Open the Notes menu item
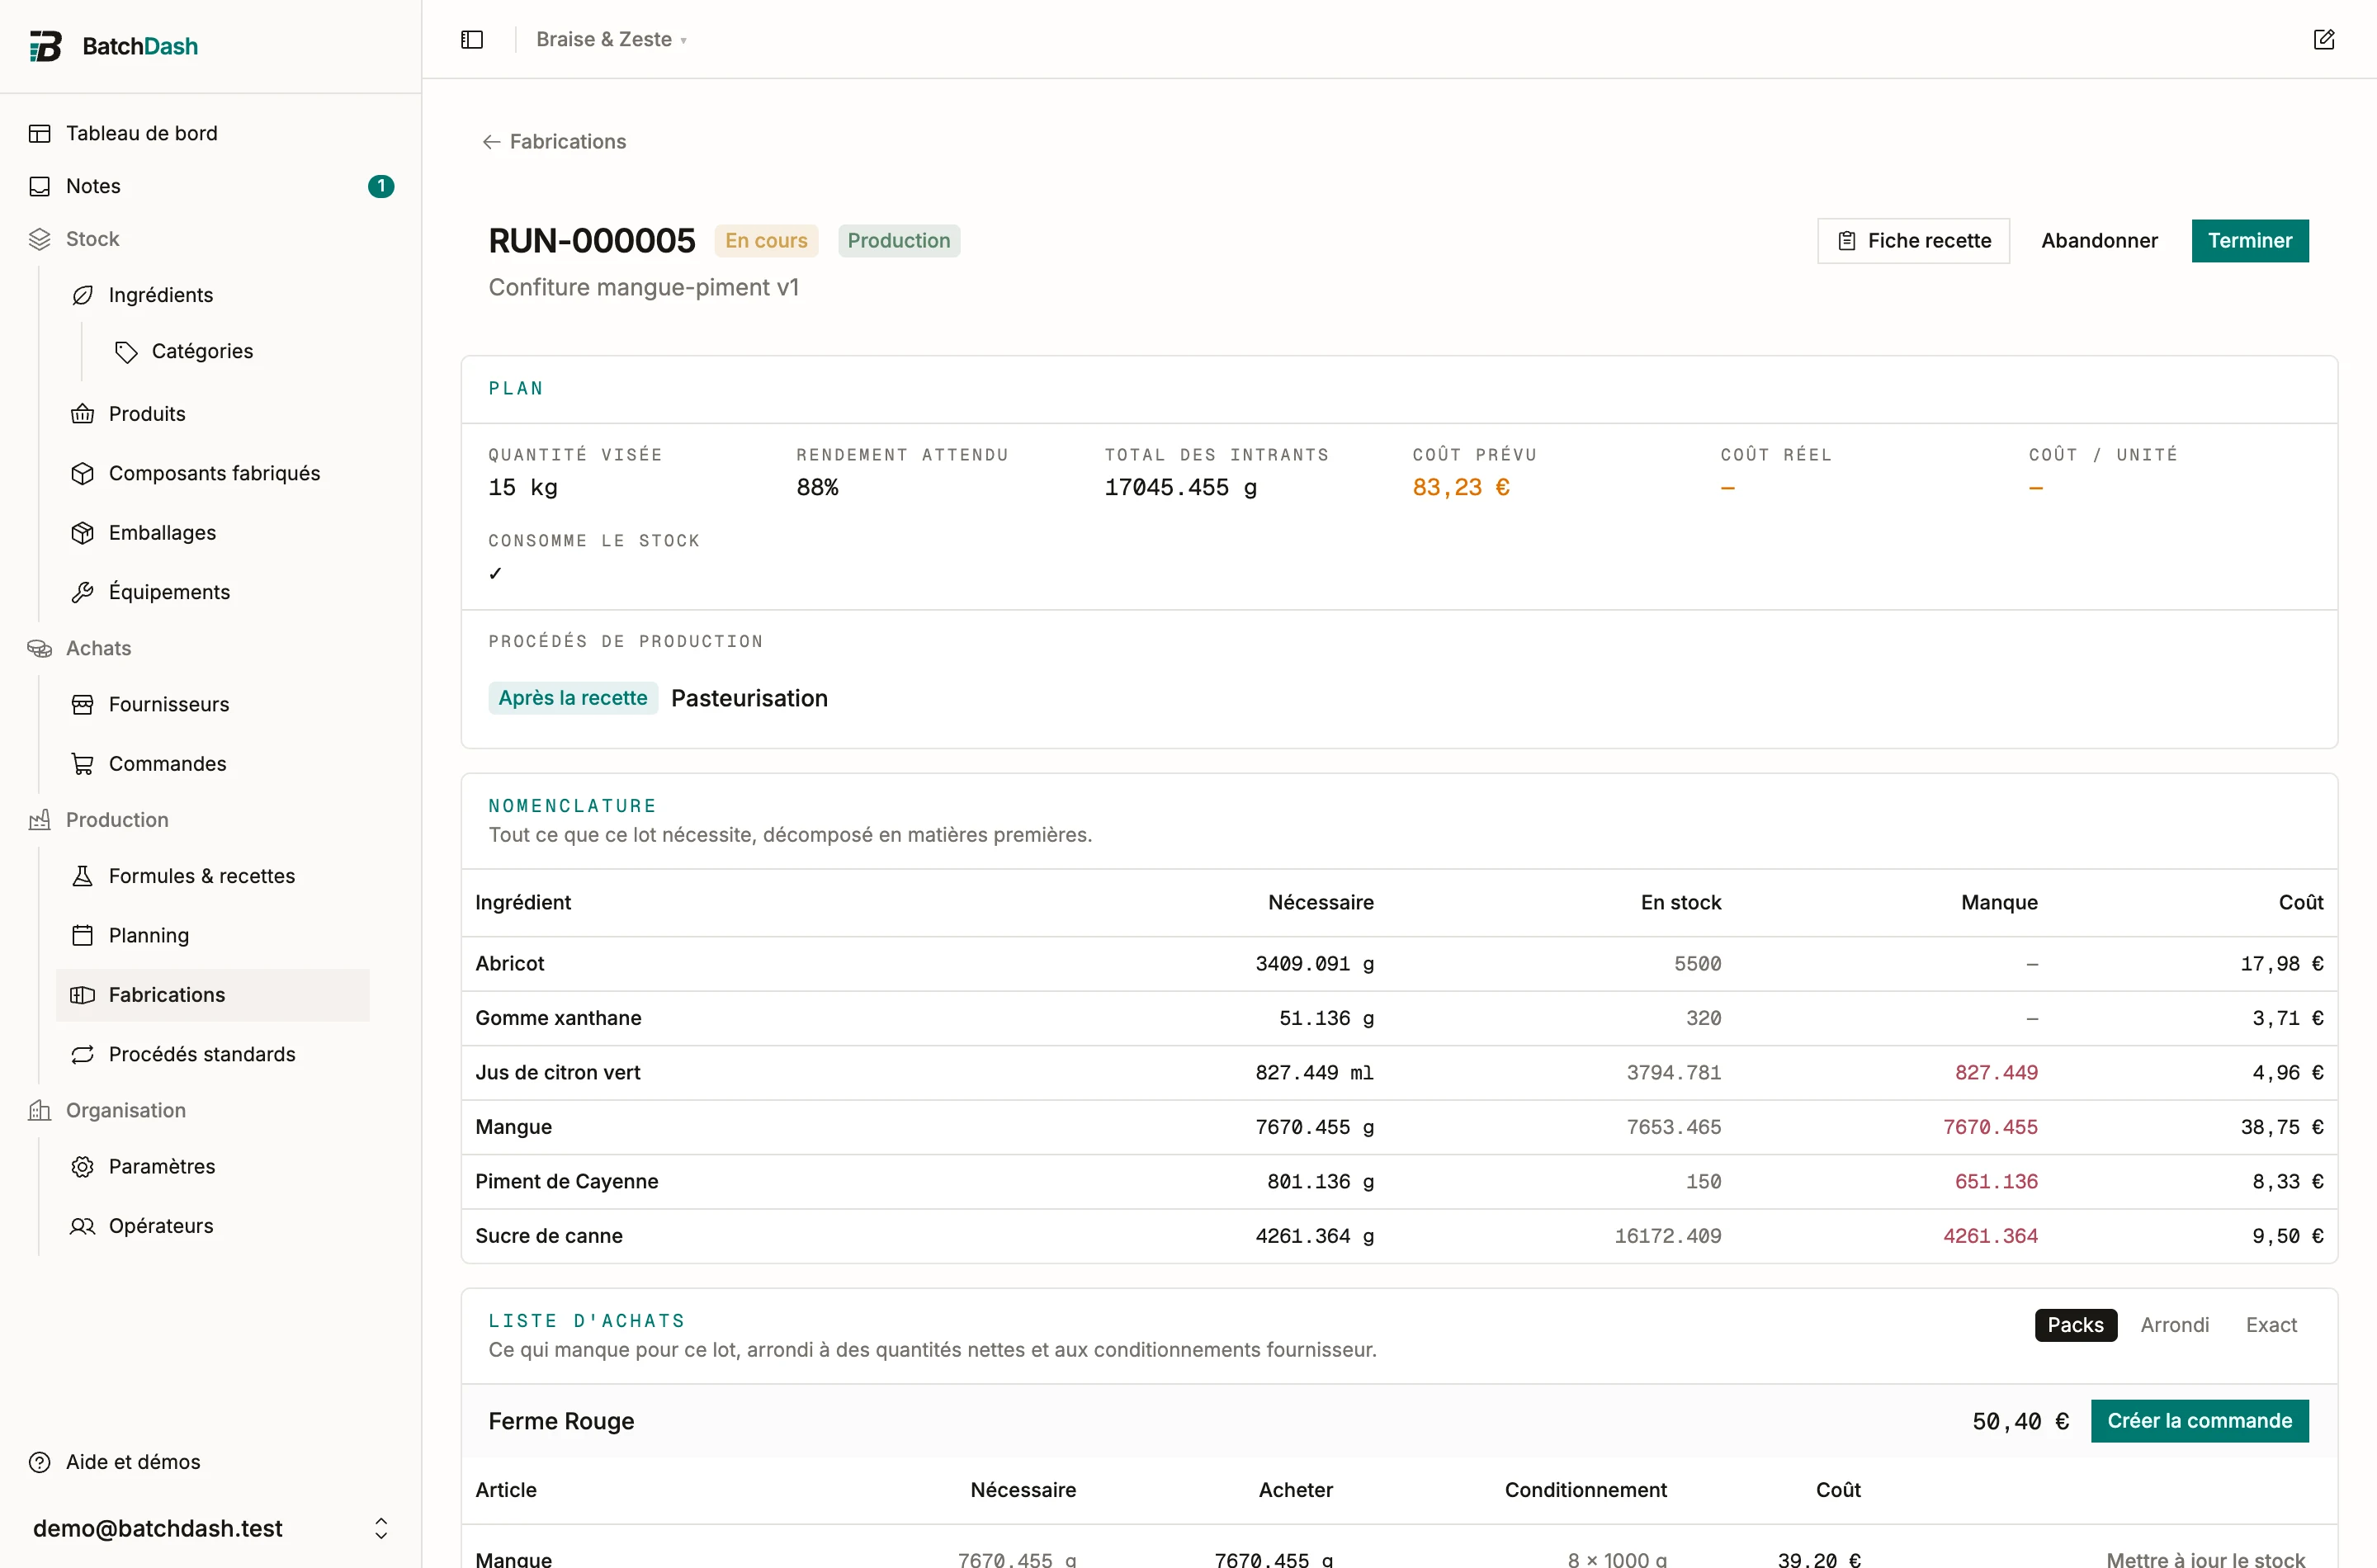The height and width of the screenshot is (1568, 2377). coord(211,186)
